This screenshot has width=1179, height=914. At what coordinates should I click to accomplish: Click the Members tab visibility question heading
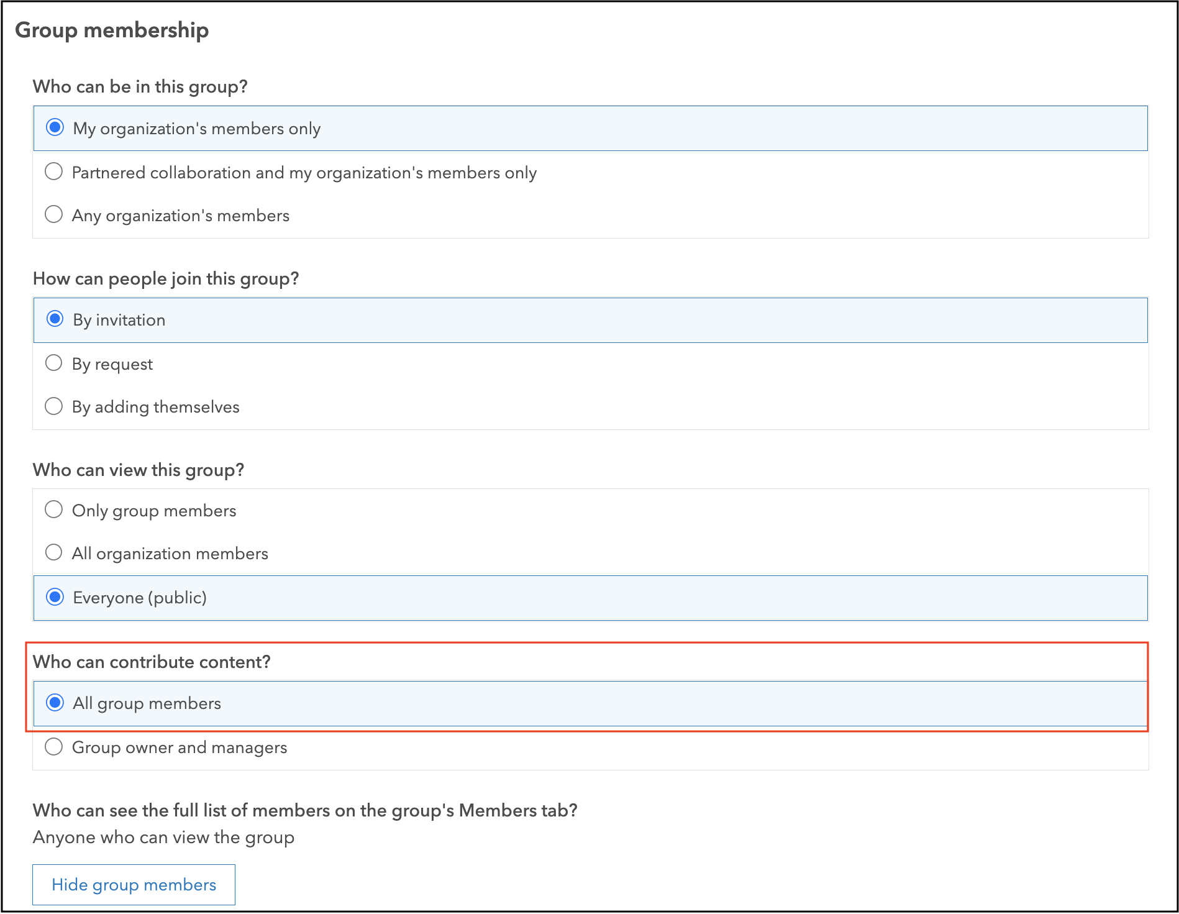coord(305,810)
